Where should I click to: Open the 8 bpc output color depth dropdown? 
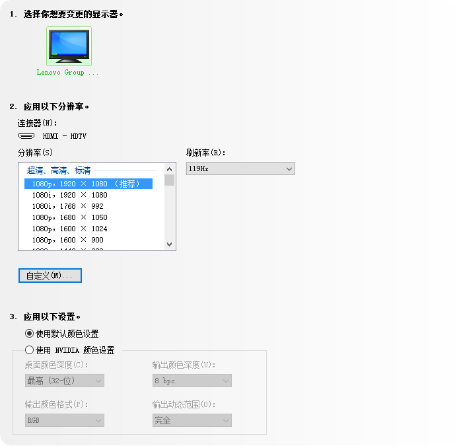point(192,381)
